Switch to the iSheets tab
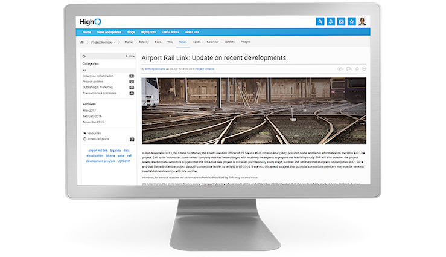 [230, 42]
